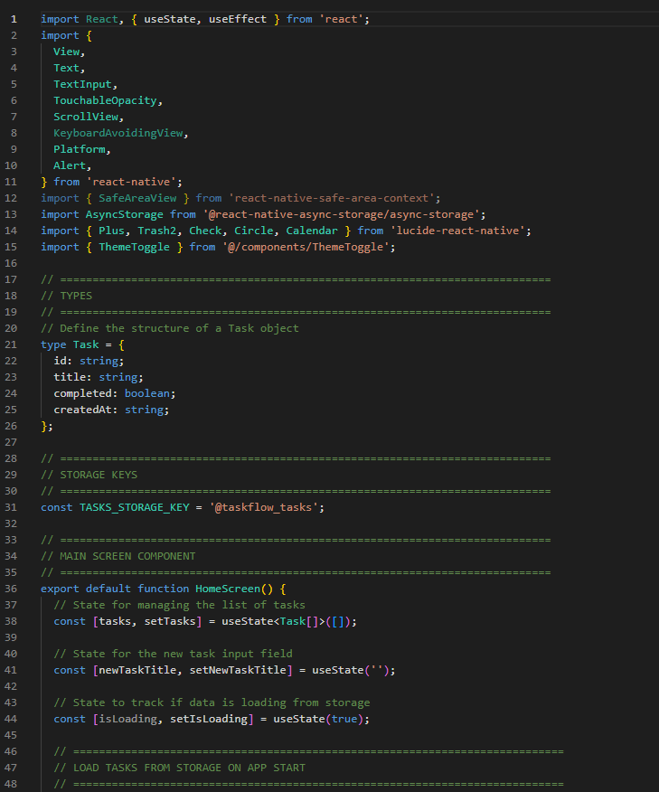Click the '@/components/ThemeToggle' import path
Viewport: 659px width, 792px height.
(x=308, y=247)
